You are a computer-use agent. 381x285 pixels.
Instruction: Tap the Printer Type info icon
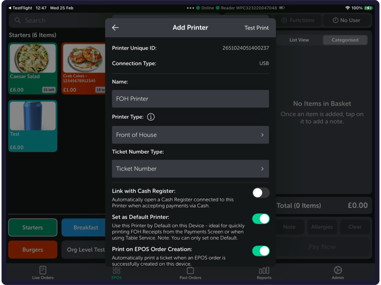151,117
